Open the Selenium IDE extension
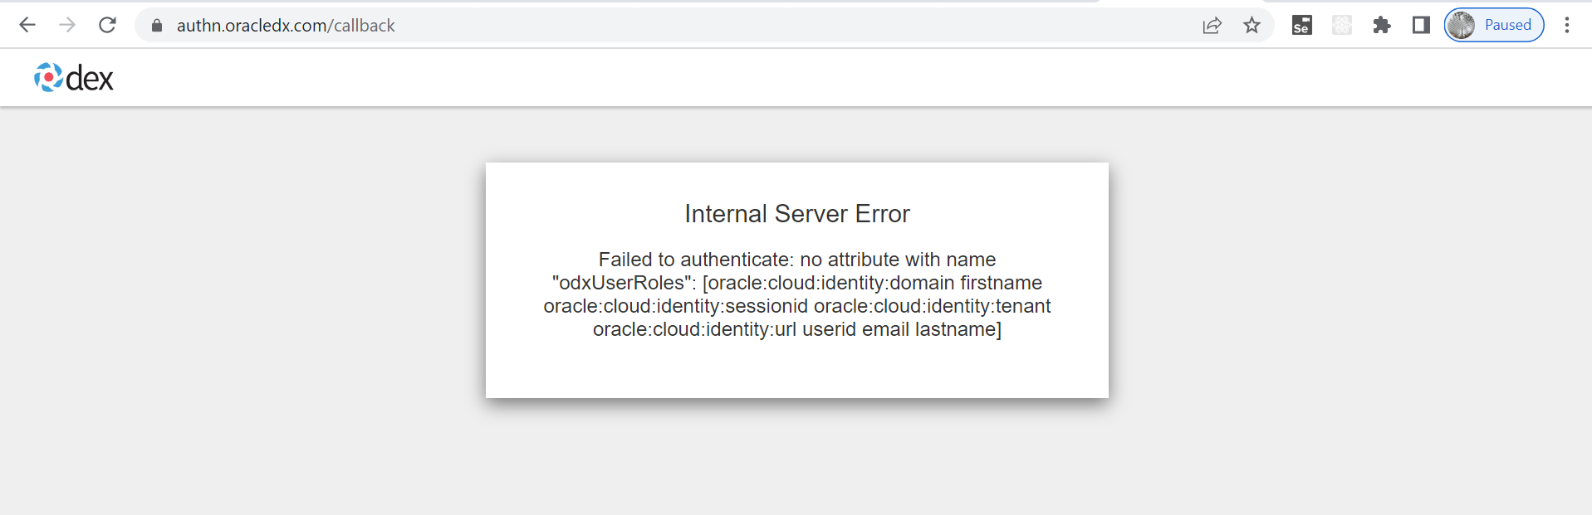 tap(1301, 26)
